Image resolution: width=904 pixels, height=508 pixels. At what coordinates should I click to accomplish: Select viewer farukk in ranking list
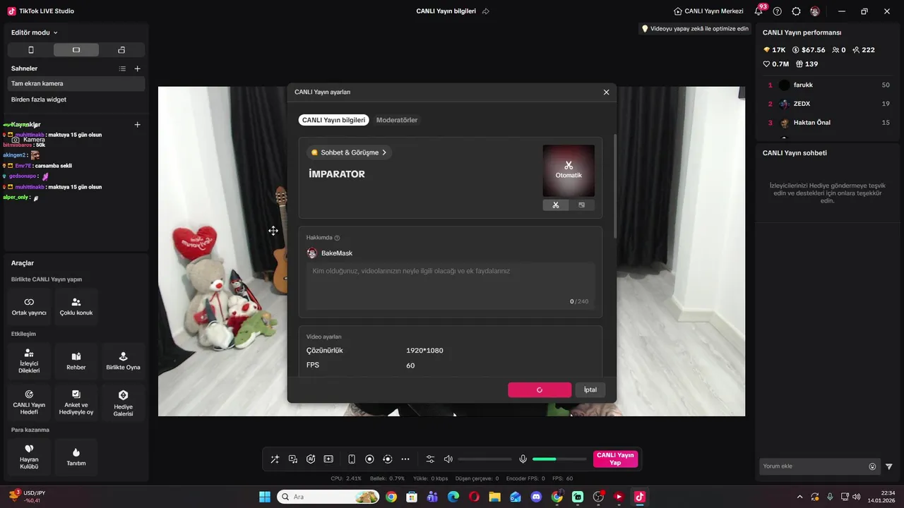828,85
